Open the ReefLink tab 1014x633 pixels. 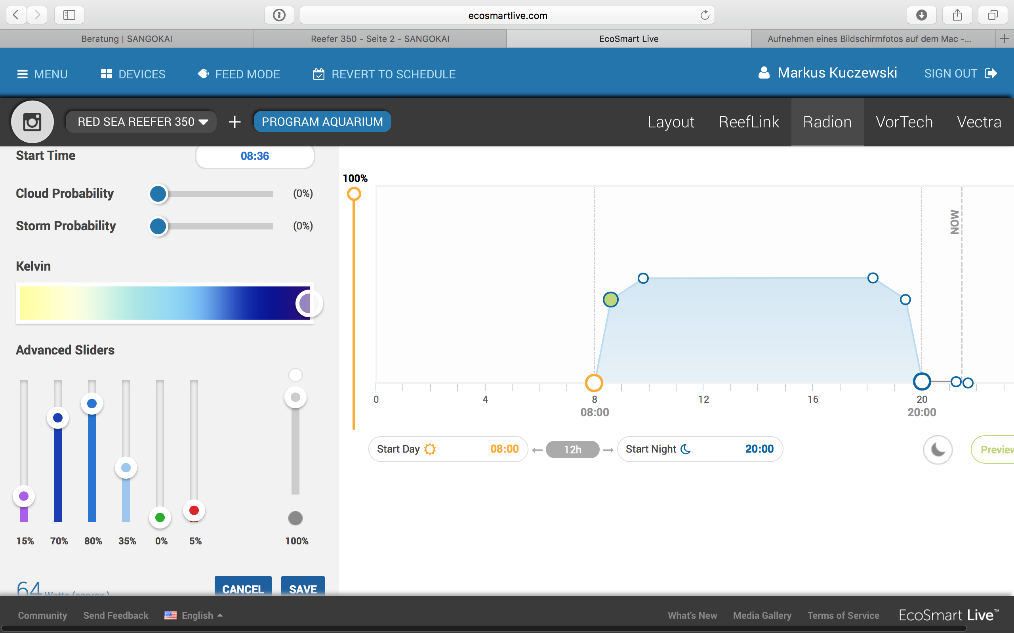[748, 122]
